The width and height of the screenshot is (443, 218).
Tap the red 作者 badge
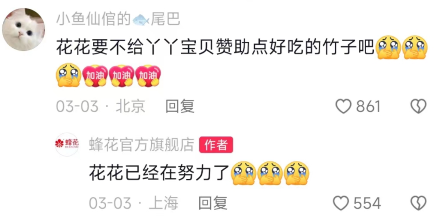point(216,145)
